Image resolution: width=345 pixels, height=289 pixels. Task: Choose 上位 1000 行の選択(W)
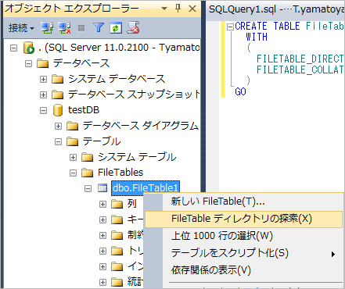(x=243, y=236)
